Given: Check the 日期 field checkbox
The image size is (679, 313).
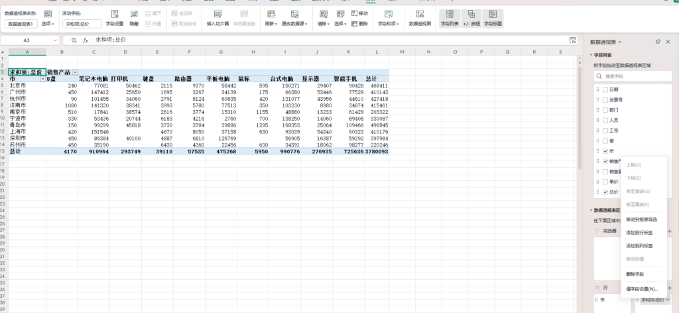Looking at the screenshot, I should [605, 89].
